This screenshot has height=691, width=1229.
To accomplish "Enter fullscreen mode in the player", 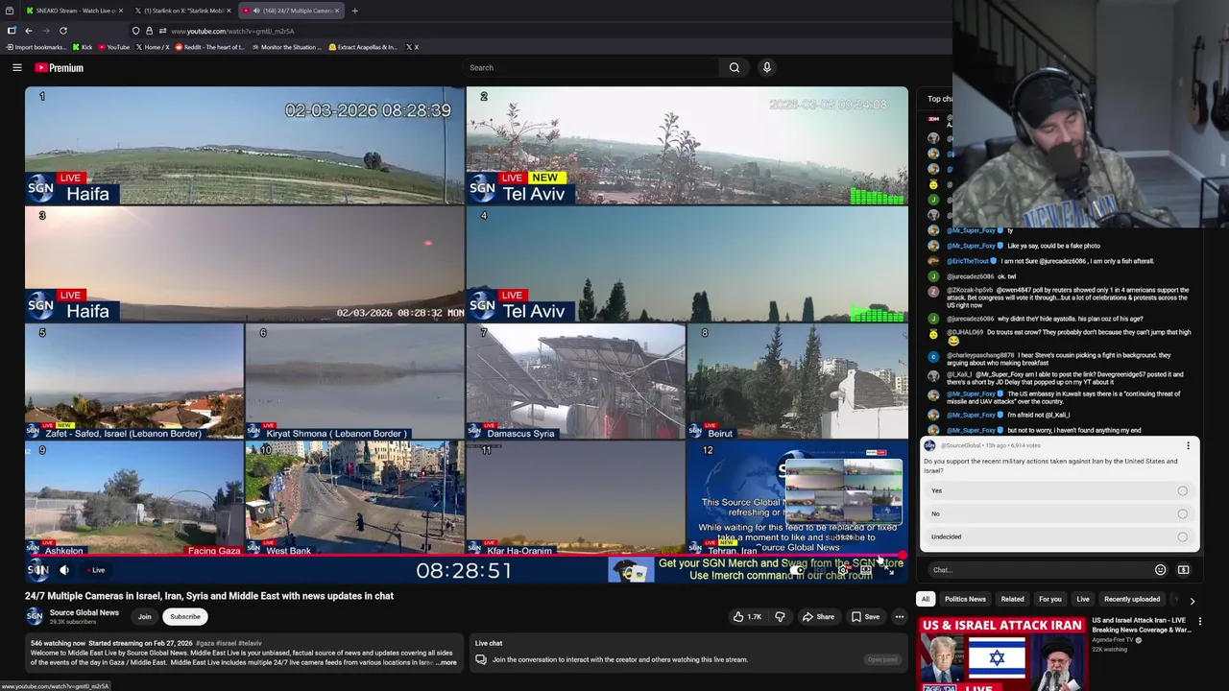I will (x=889, y=570).
